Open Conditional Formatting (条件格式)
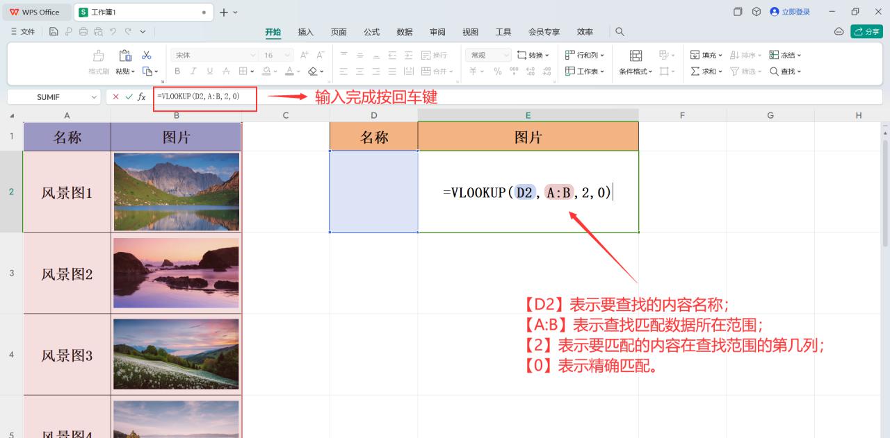This screenshot has width=890, height=438. (x=636, y=62)
